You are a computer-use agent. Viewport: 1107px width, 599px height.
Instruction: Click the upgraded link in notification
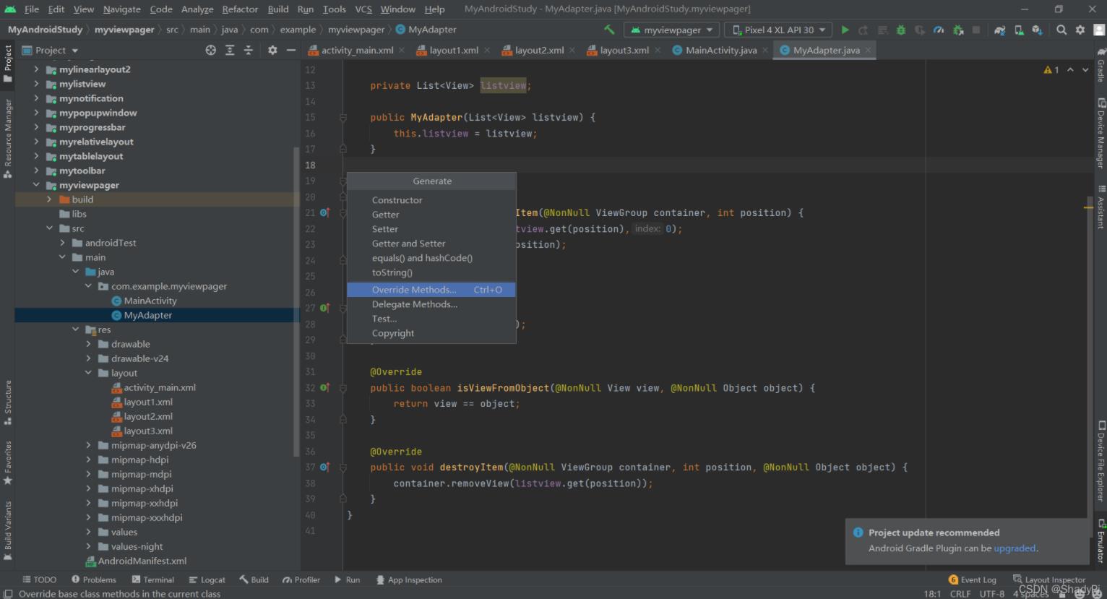(1015, 548)
